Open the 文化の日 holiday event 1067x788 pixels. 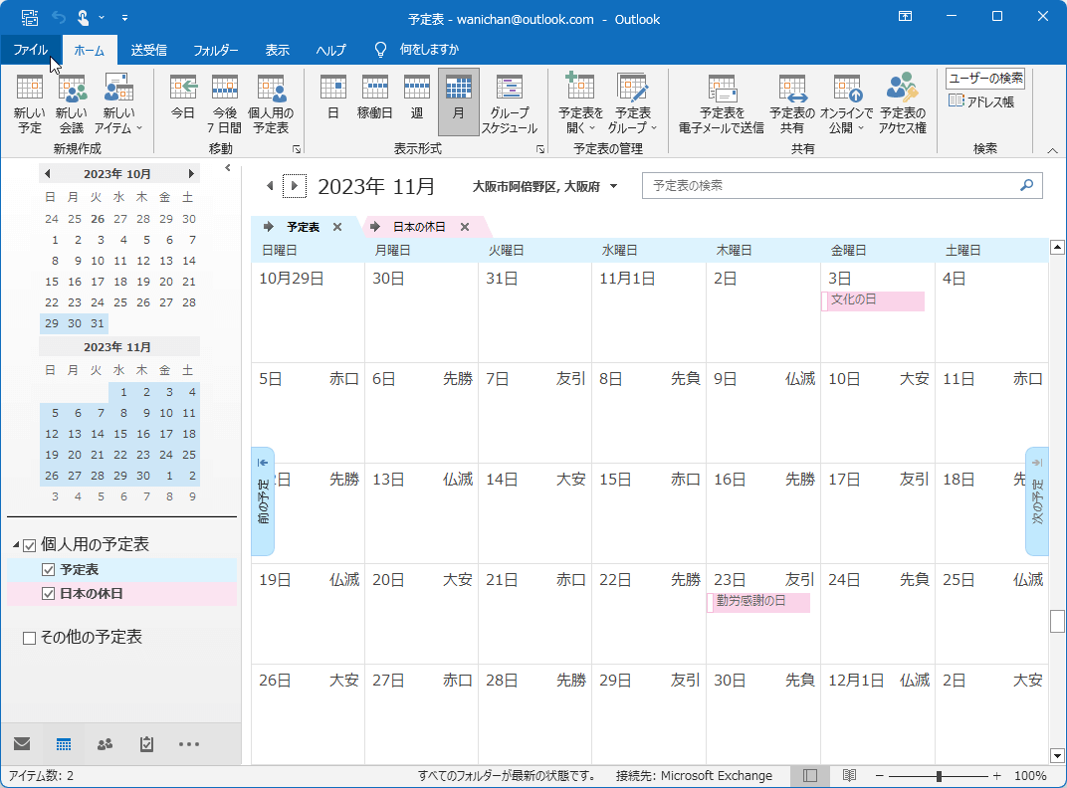tap(873, 300)
